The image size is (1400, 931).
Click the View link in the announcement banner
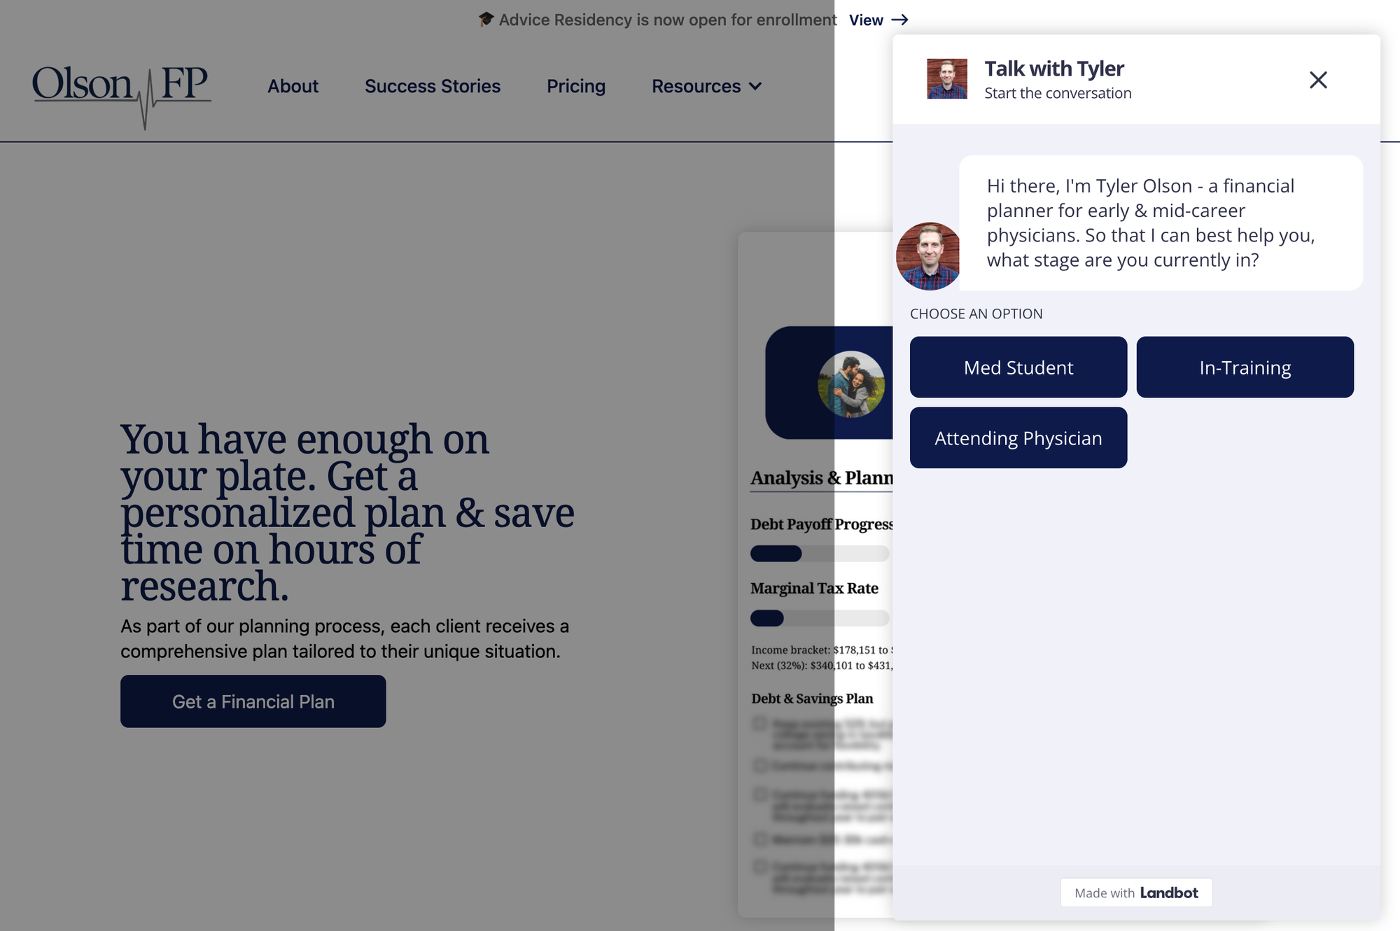[x=866, y=20]
